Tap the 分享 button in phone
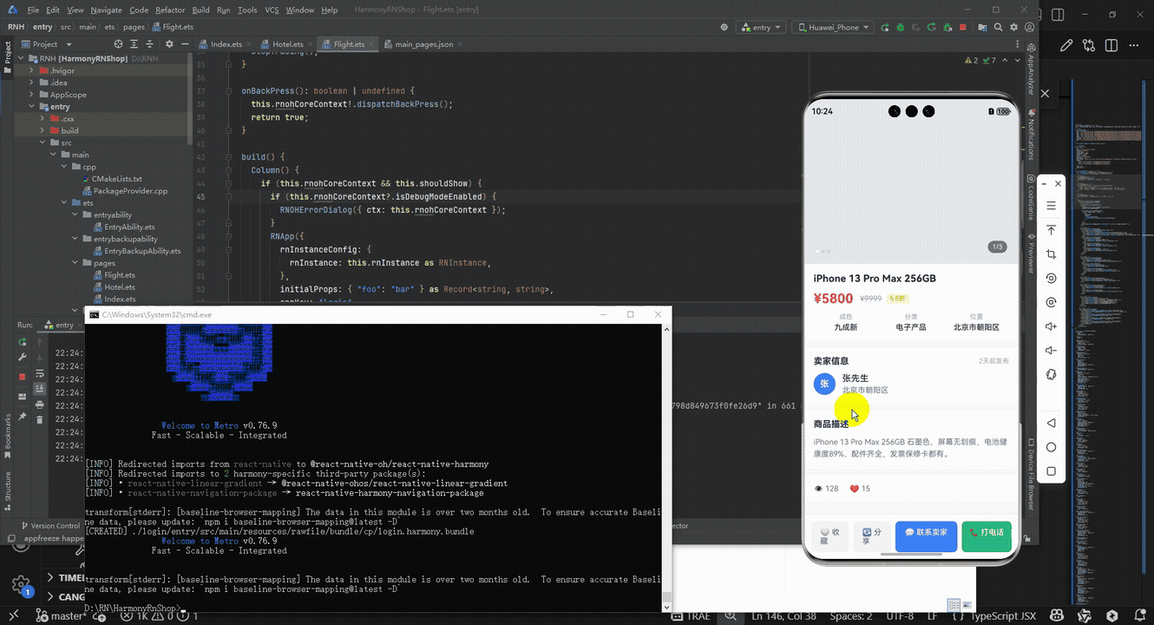This screenshot has height=625, width=1154. pyautogui.click(x=871, y=536)
